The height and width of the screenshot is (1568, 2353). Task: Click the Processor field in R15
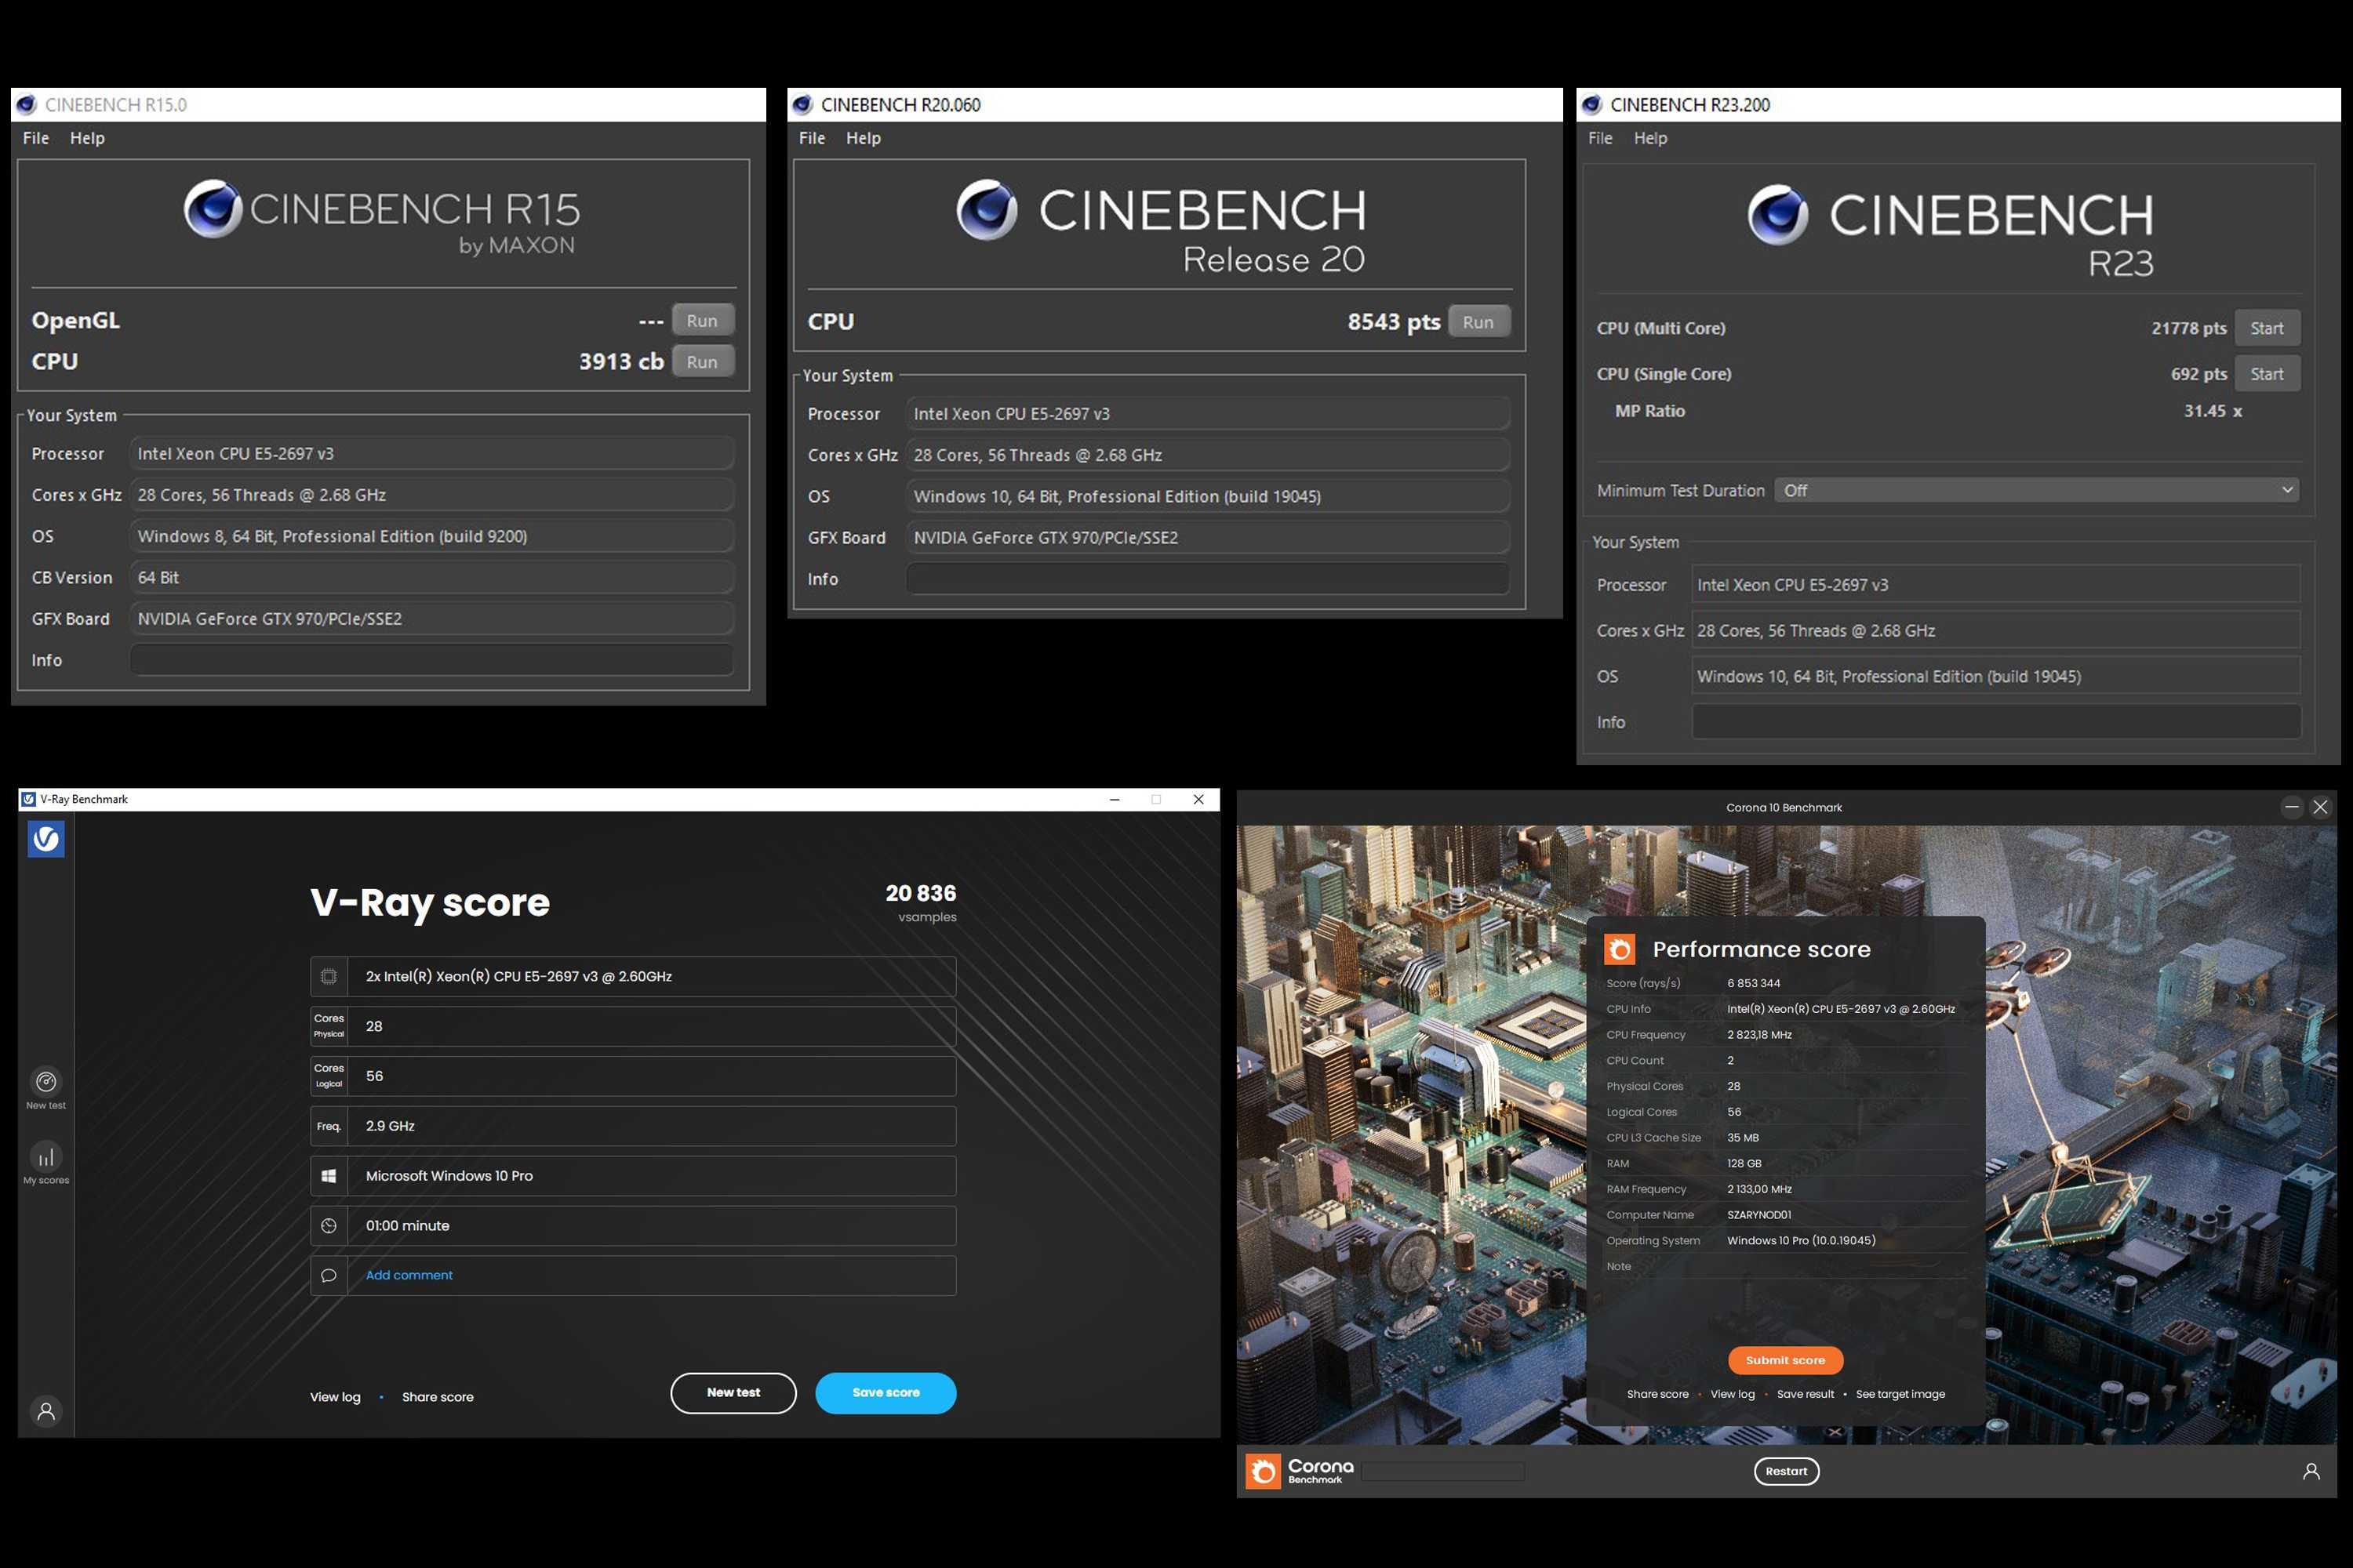point(431,454)
